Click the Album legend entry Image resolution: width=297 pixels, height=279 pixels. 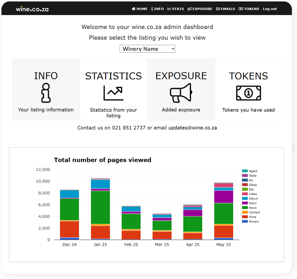[253, 198]
